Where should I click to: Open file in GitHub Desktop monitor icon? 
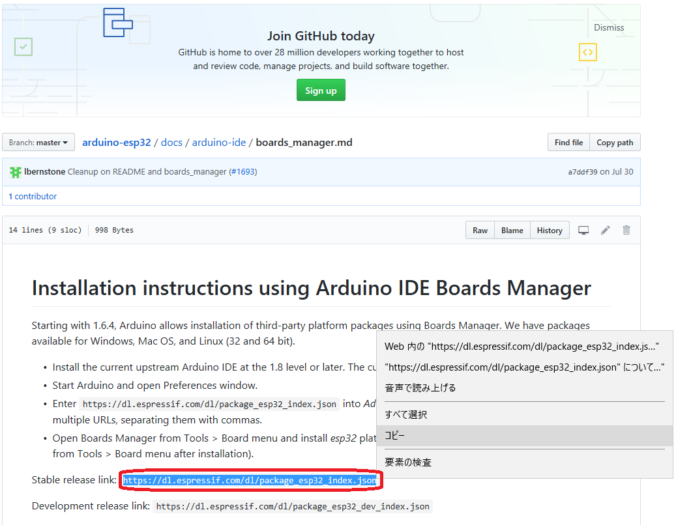click(583, 231)
